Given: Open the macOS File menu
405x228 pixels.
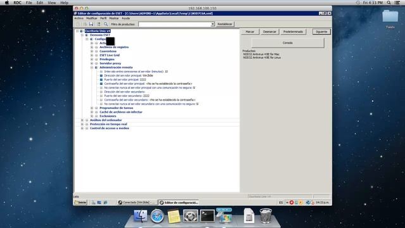Looking at the screenshot, I should [x=28, y=3].
